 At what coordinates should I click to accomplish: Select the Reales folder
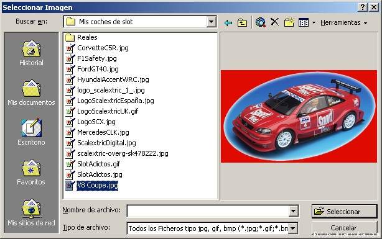coord(87,37)
